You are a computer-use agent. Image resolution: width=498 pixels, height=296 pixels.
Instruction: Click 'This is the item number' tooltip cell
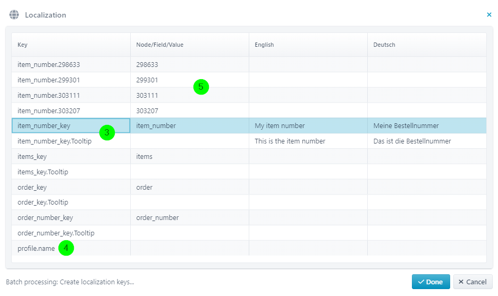pos(290,141)
